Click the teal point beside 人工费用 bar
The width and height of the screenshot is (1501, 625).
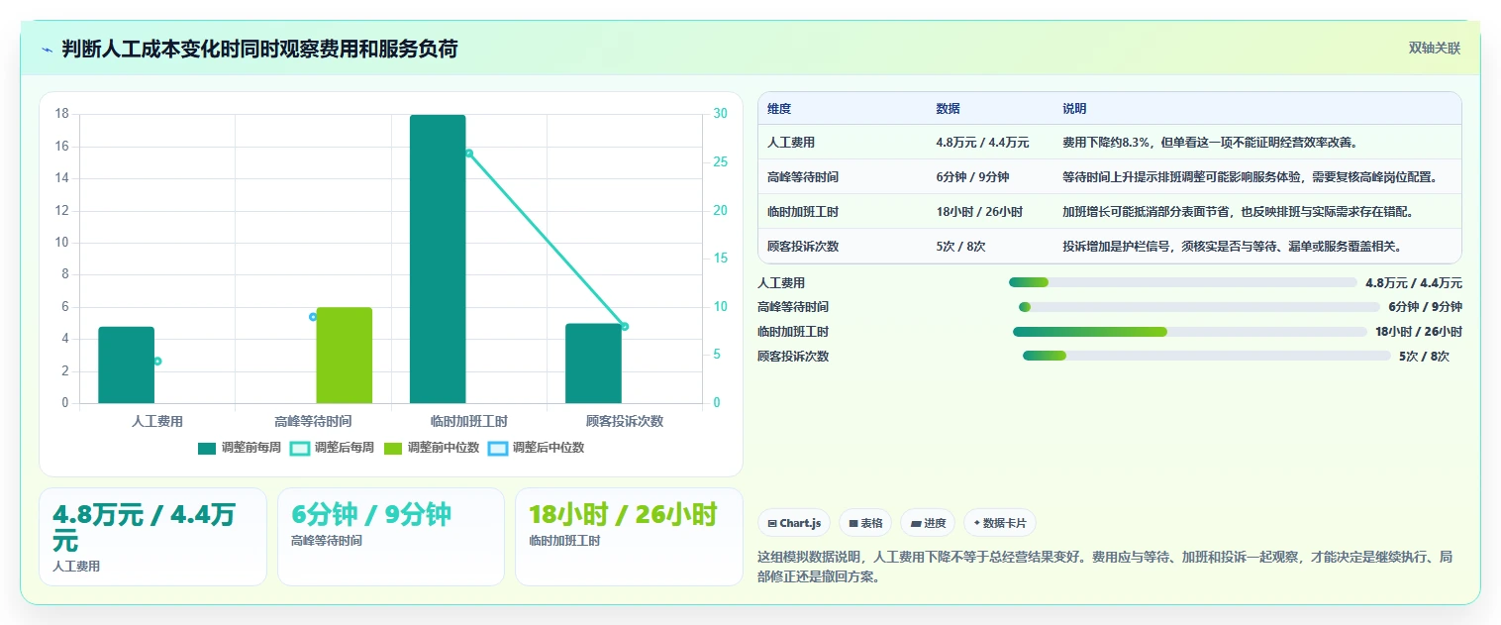157,362
